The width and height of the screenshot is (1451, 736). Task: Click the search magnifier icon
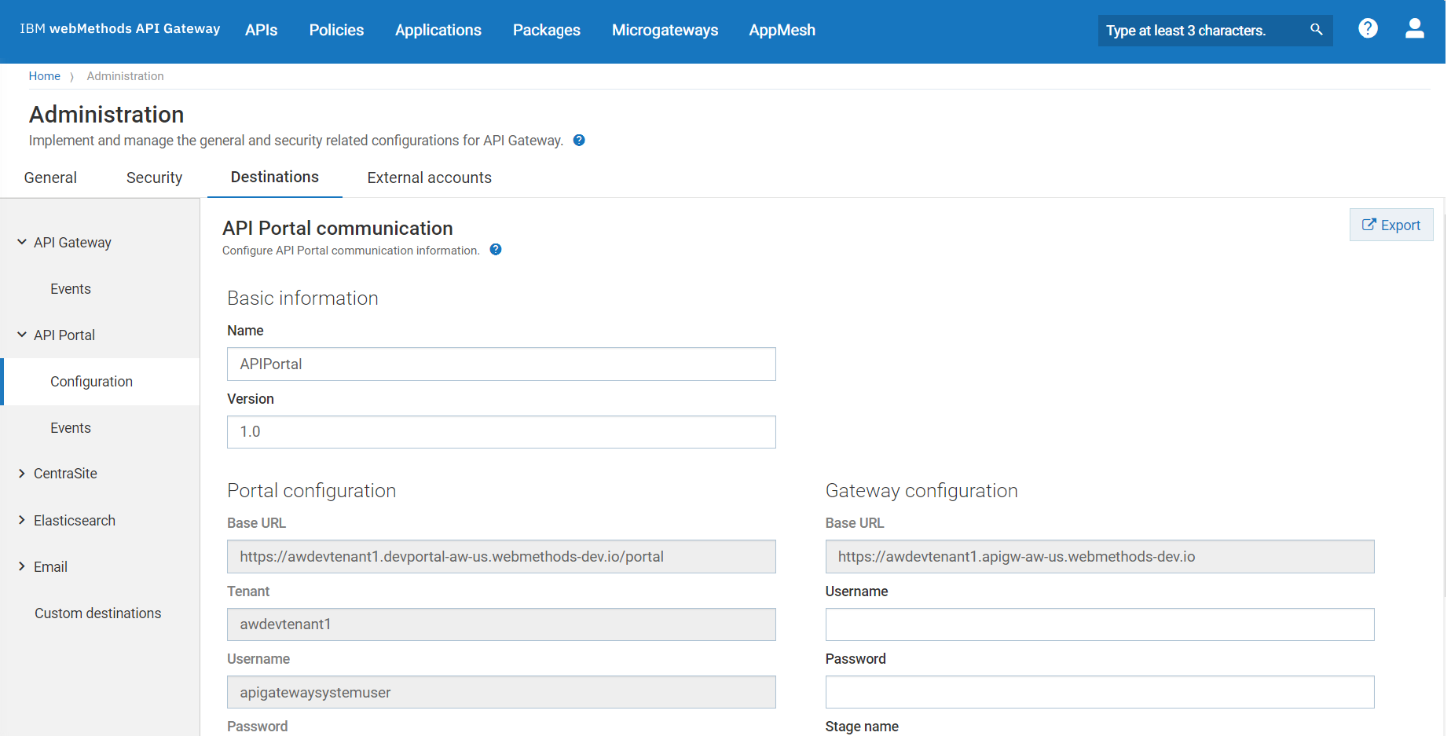pos(1316,30)
